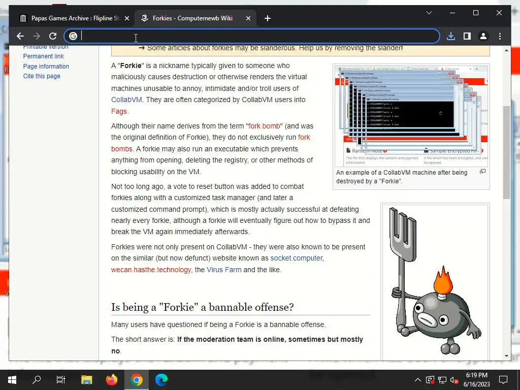The width and height of the screenshot is (520, 390).
Task: Go back using the browser back arrow
Action: (20, 36)
